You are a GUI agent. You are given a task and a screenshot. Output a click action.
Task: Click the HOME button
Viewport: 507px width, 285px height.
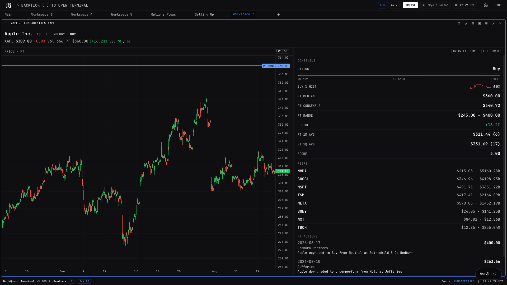[498, 5]
